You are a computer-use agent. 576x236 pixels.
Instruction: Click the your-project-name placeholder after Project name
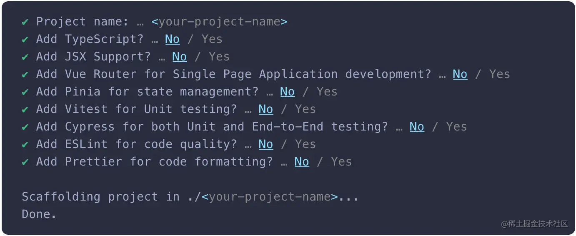(x=219, y=22)
